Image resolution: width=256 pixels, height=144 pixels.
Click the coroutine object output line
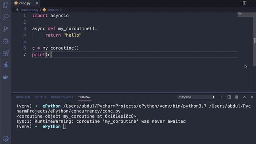point(76,116)
